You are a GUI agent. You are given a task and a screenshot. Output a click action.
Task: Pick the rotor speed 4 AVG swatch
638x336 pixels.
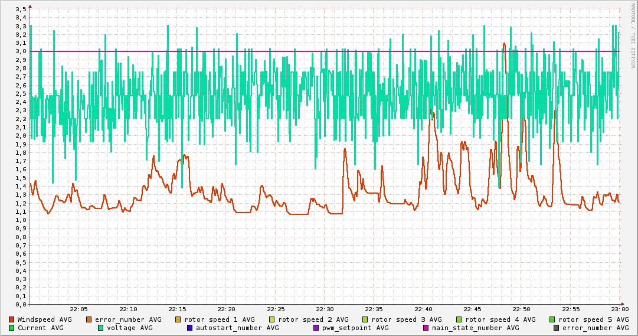459,319
